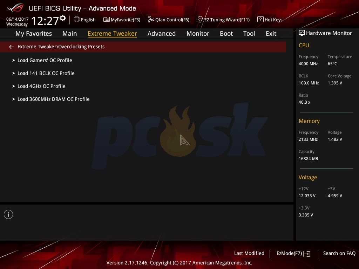View Last Modified settings

point(249,253)
